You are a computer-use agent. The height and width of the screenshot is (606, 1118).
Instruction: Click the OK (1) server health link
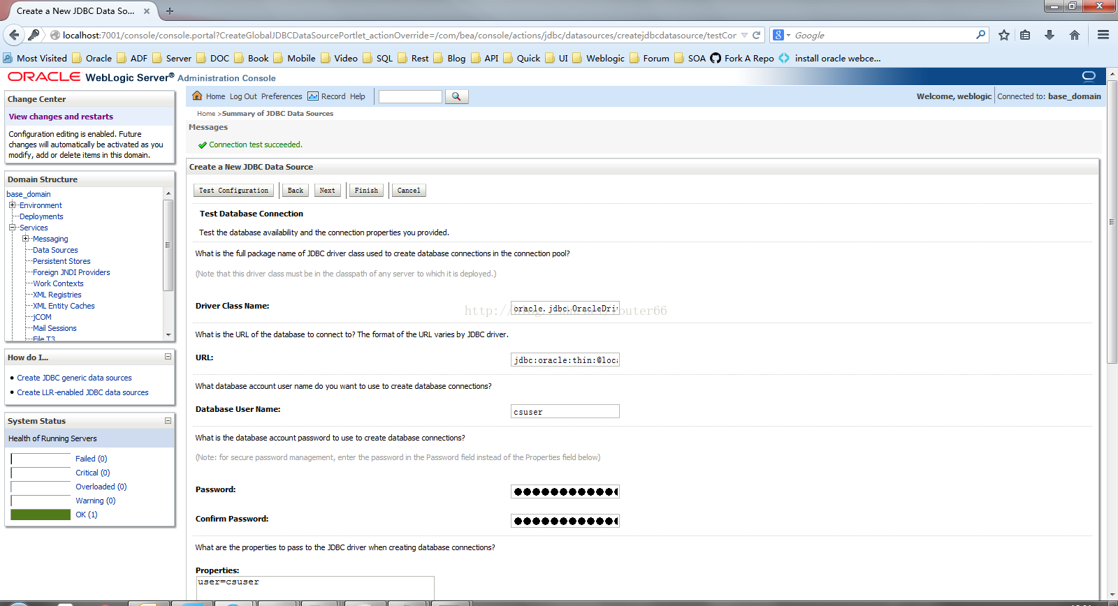(87, 515)
